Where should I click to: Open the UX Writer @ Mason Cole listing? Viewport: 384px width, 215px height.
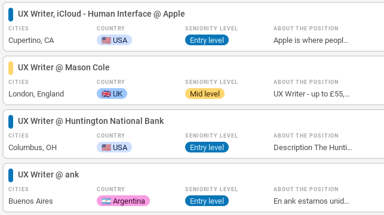(x=64, y=67)
